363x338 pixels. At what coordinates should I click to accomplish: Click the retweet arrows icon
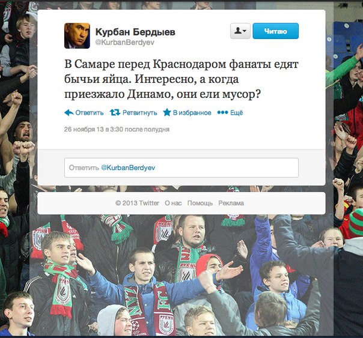click(115, 113)
